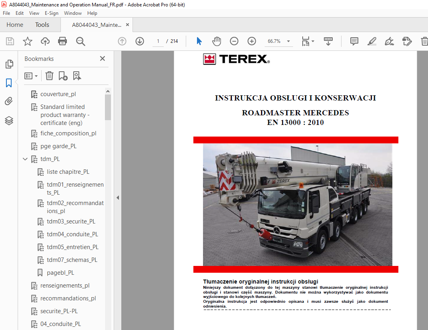Close the A8044043_Mainte... document tab

point(127,24)
